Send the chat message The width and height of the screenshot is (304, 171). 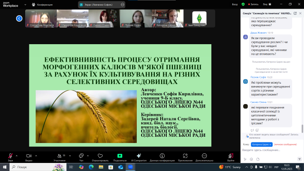pyautogui.click(x=299, y=159)
